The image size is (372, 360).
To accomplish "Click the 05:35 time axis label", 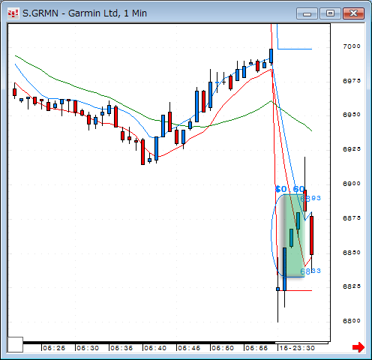I will point(121,348).
